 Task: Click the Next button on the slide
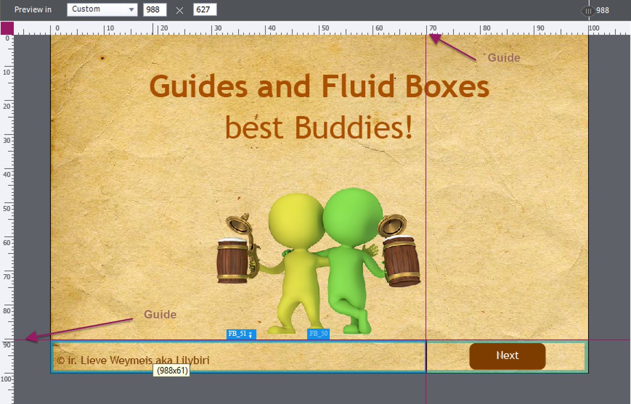(x=507, y=356)
